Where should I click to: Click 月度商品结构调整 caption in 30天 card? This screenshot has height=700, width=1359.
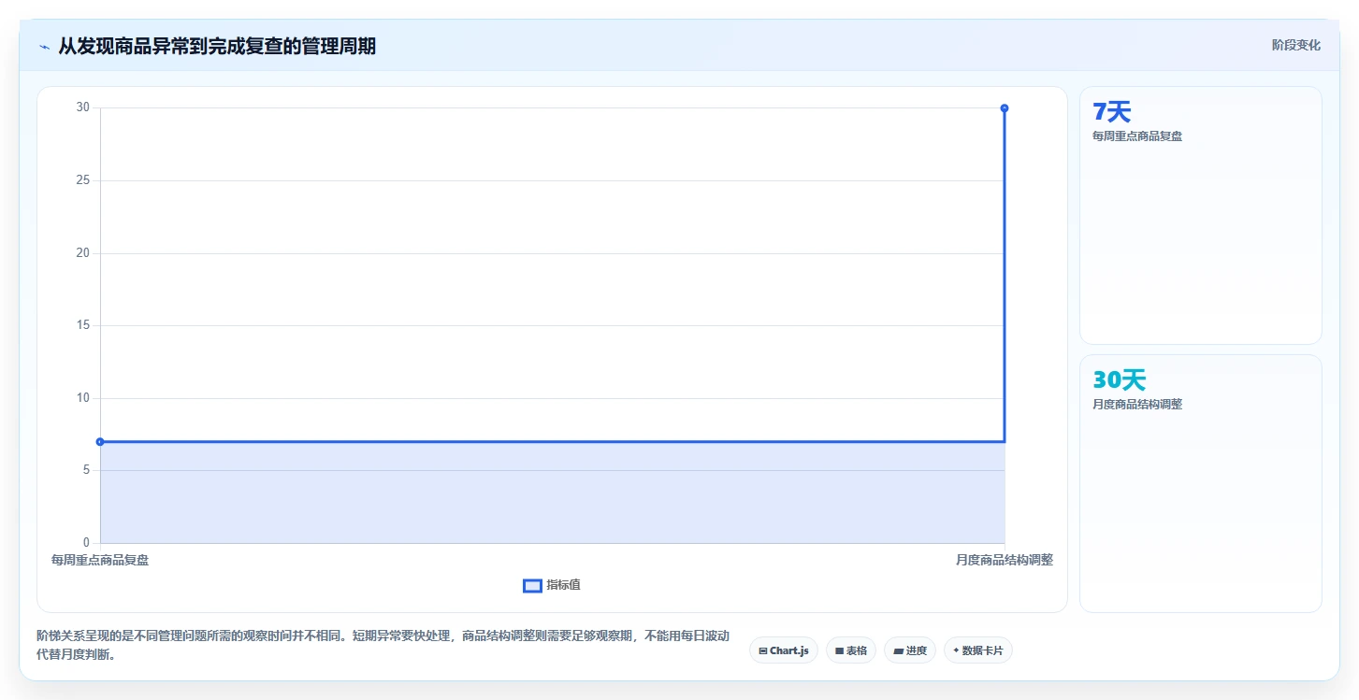[1137, 405]
